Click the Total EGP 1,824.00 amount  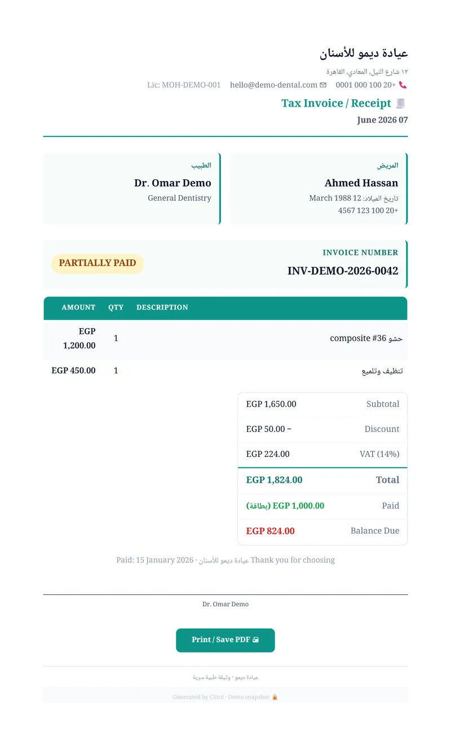(x=275, y=480)
